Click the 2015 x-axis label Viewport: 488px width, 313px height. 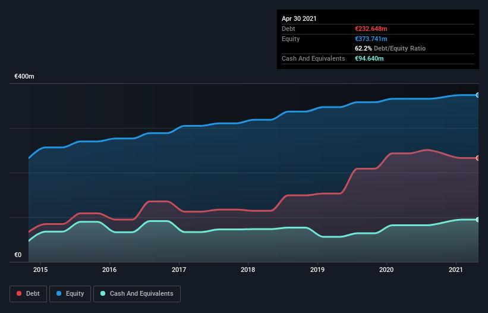click(x=40, y=270)
